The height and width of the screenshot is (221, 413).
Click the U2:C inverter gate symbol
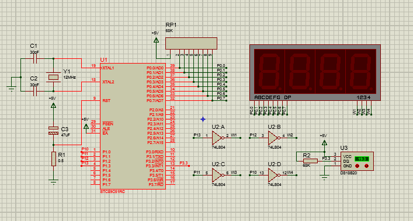pos(217,176)
